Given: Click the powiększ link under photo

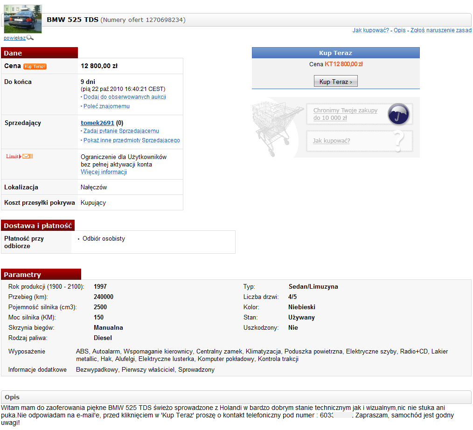Looking at the screenshot, I should tap(14, 38).
